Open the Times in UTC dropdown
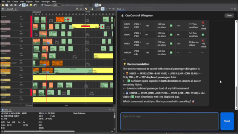The image size is (238, 134). tap(57, 5)
